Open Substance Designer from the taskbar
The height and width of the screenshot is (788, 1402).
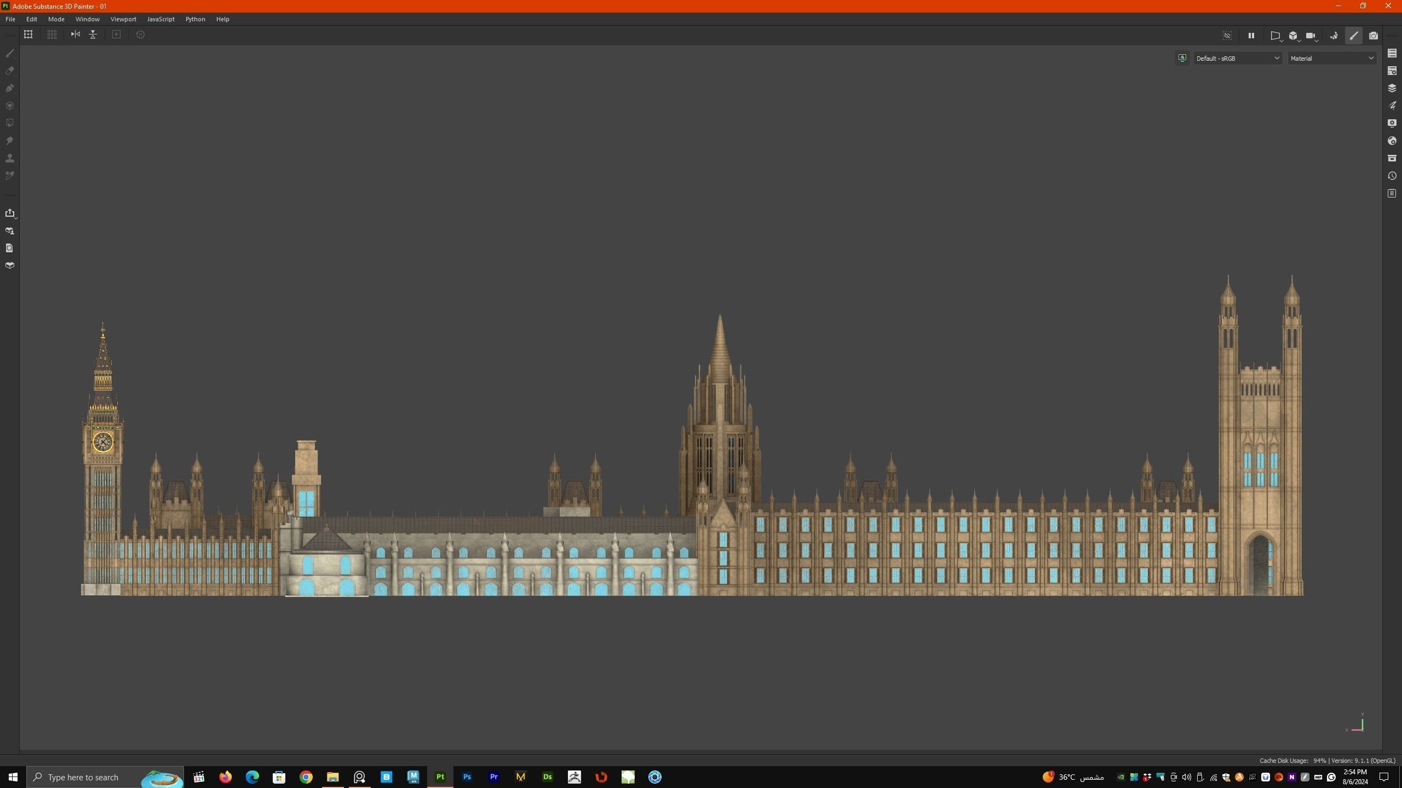(x=547, y=777)
